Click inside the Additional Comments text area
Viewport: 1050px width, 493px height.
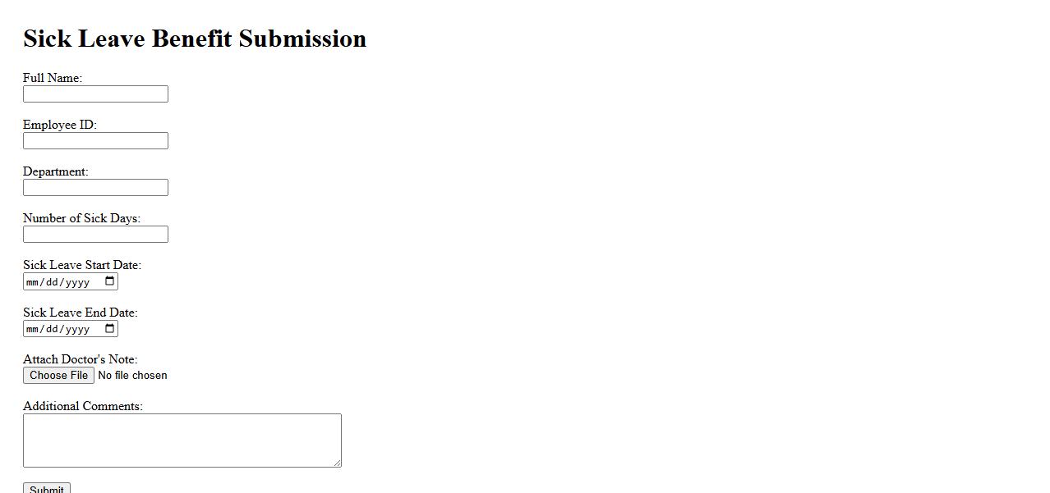tap(182, 441)
